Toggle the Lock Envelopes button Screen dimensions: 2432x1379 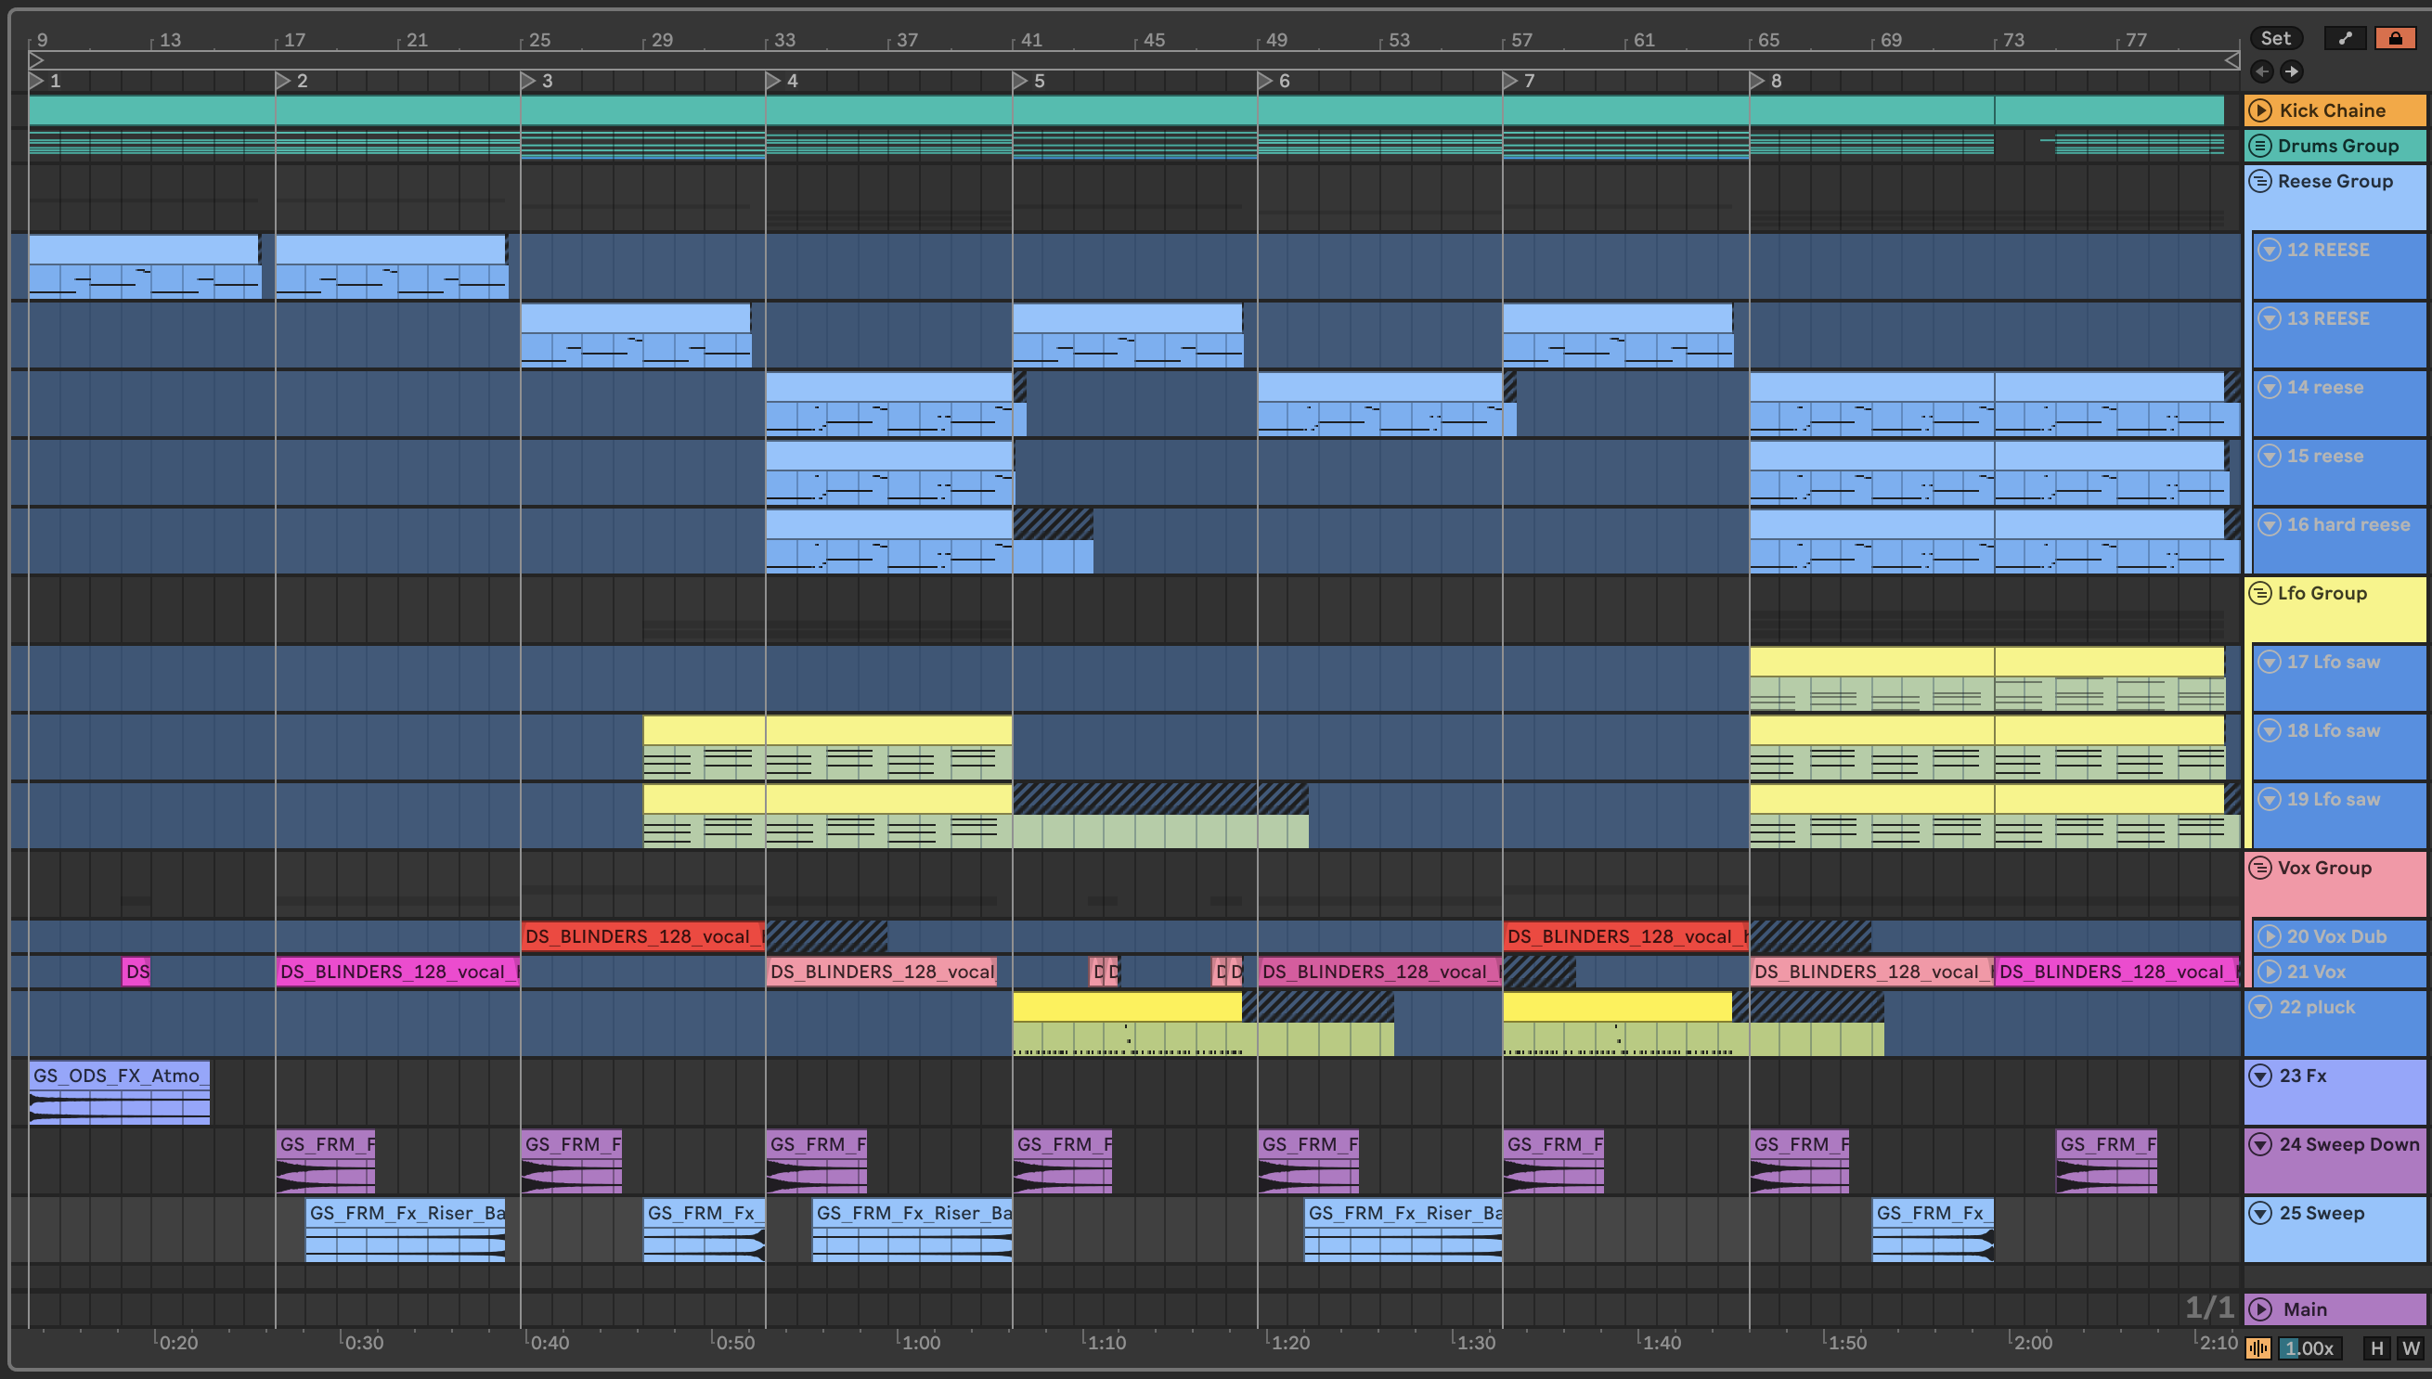[x=2394, y=38]
